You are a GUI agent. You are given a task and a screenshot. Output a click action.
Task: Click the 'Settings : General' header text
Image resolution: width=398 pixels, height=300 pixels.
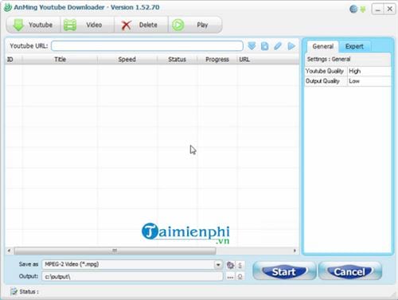coord(329,59)
